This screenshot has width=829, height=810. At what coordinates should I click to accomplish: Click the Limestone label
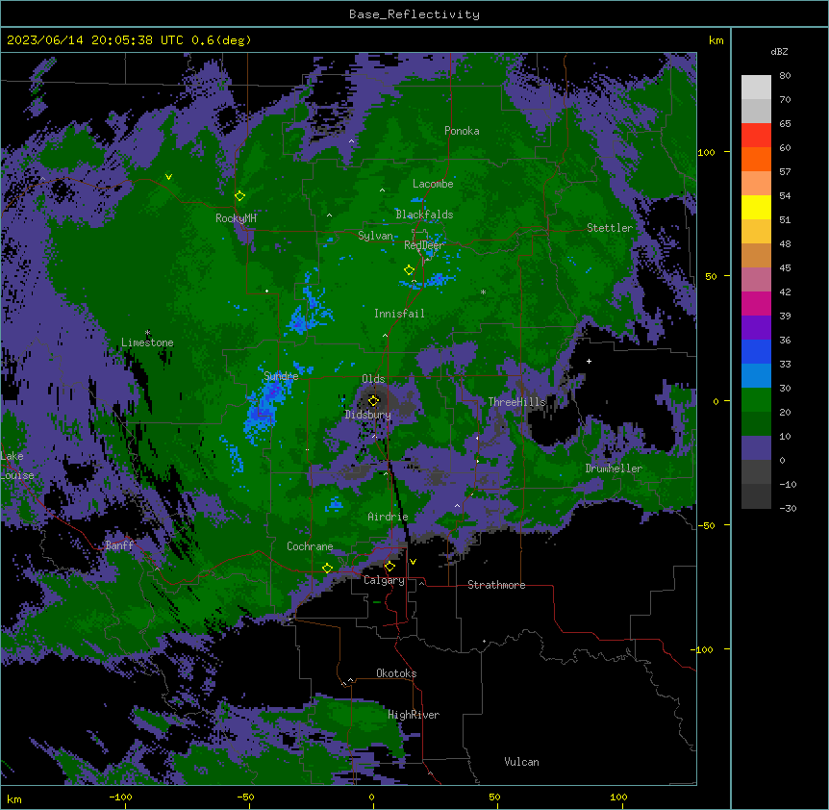point(147,342)
